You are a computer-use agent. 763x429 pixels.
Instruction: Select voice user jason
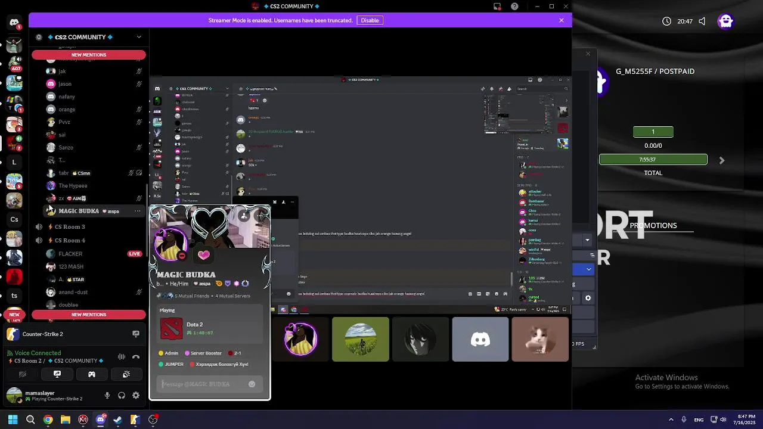point(94,84)
